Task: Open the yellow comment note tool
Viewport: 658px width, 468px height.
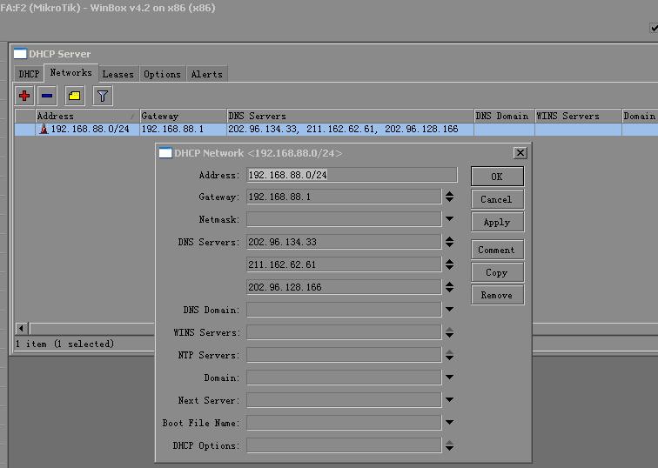Action: pyautogui.click(x=74, y=96)
